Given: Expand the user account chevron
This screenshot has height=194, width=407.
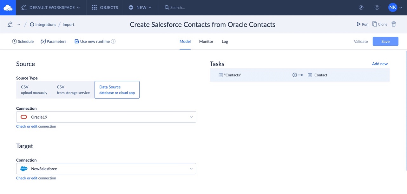Looking at the screenshot, I should (x=401, y=8).
